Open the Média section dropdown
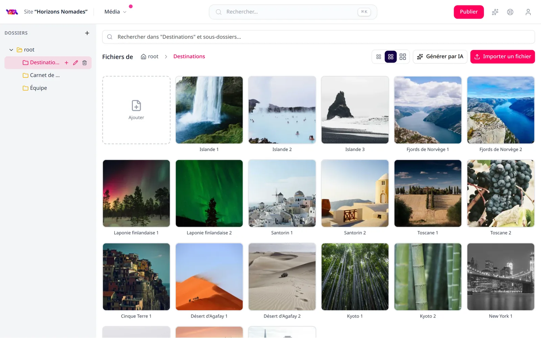 115,12
